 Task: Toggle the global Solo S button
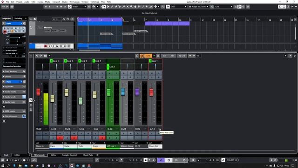[49, 7]
